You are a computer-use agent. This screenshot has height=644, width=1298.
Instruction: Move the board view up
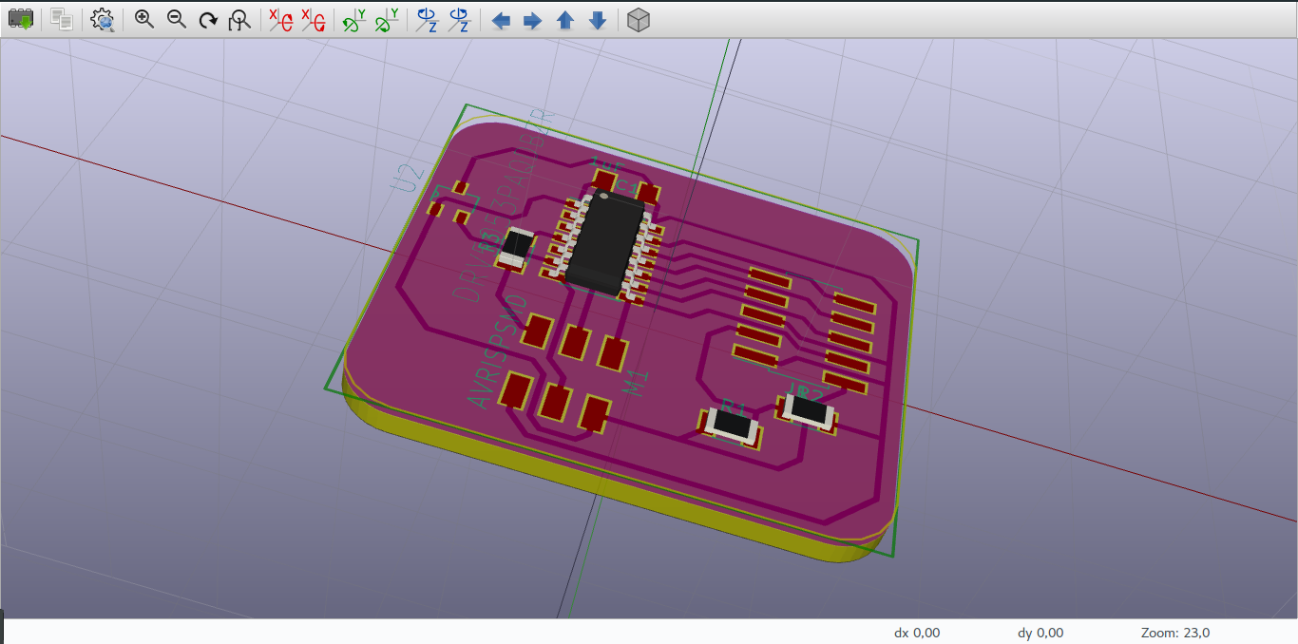tap(564, 19)
